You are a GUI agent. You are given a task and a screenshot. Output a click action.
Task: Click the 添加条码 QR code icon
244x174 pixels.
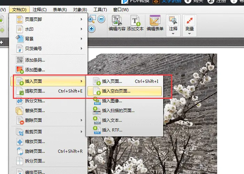(x=20, y=60)
